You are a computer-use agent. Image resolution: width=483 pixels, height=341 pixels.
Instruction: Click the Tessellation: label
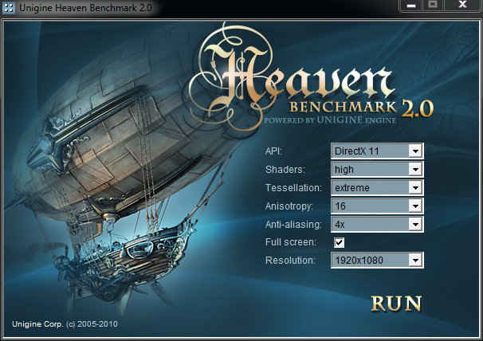293,187
